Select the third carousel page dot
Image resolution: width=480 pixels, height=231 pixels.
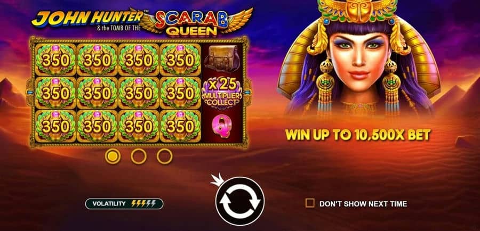point(165,156)
